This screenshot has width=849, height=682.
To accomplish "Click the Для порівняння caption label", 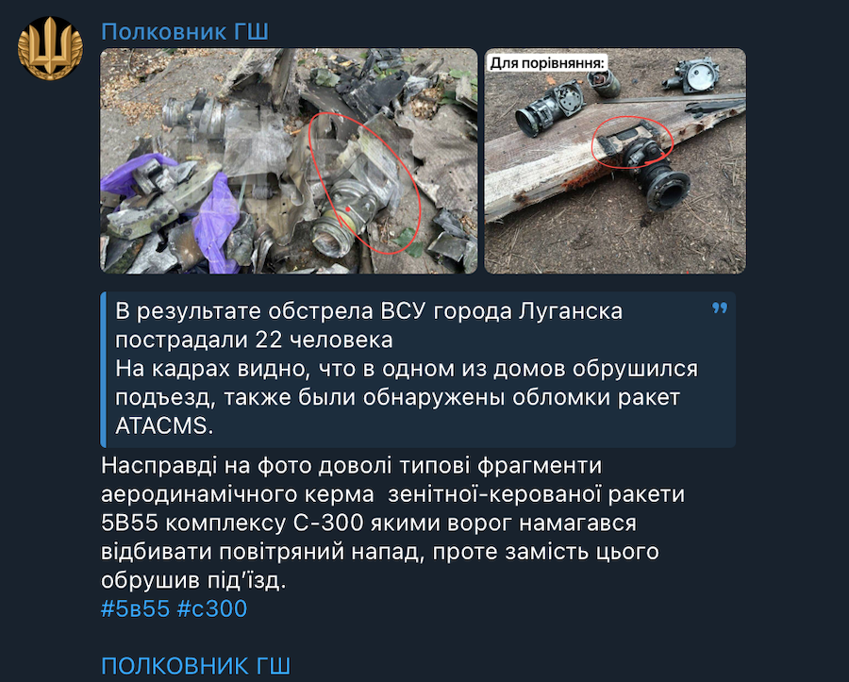I will tap(547, 63).
